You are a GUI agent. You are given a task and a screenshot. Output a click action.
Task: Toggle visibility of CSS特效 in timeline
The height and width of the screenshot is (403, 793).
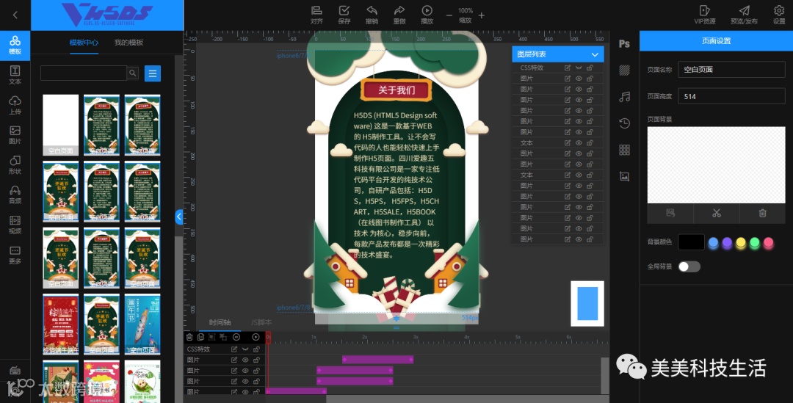point(245,349)
